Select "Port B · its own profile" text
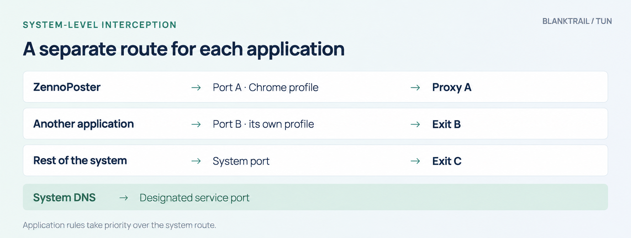631x238 pixels. [263, 124]
